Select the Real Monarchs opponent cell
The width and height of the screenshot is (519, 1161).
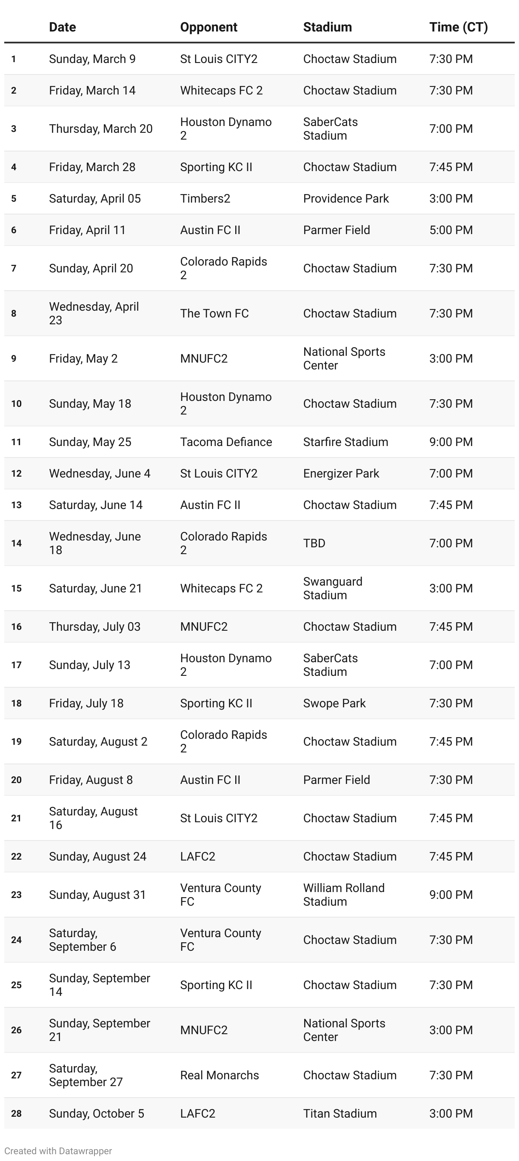coord(220,1075)
